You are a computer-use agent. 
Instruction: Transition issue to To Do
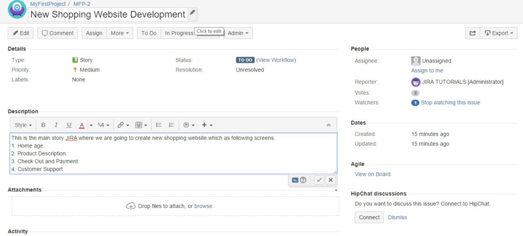[149, 33]
